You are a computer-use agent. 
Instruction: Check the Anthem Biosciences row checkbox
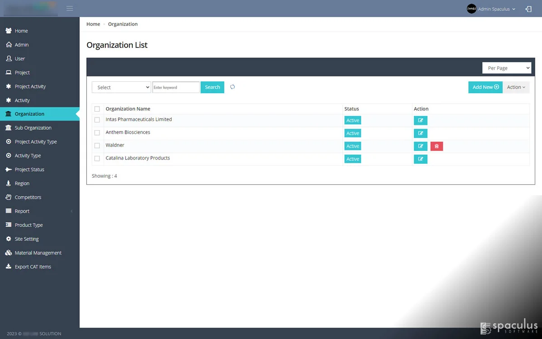(97, 133)
